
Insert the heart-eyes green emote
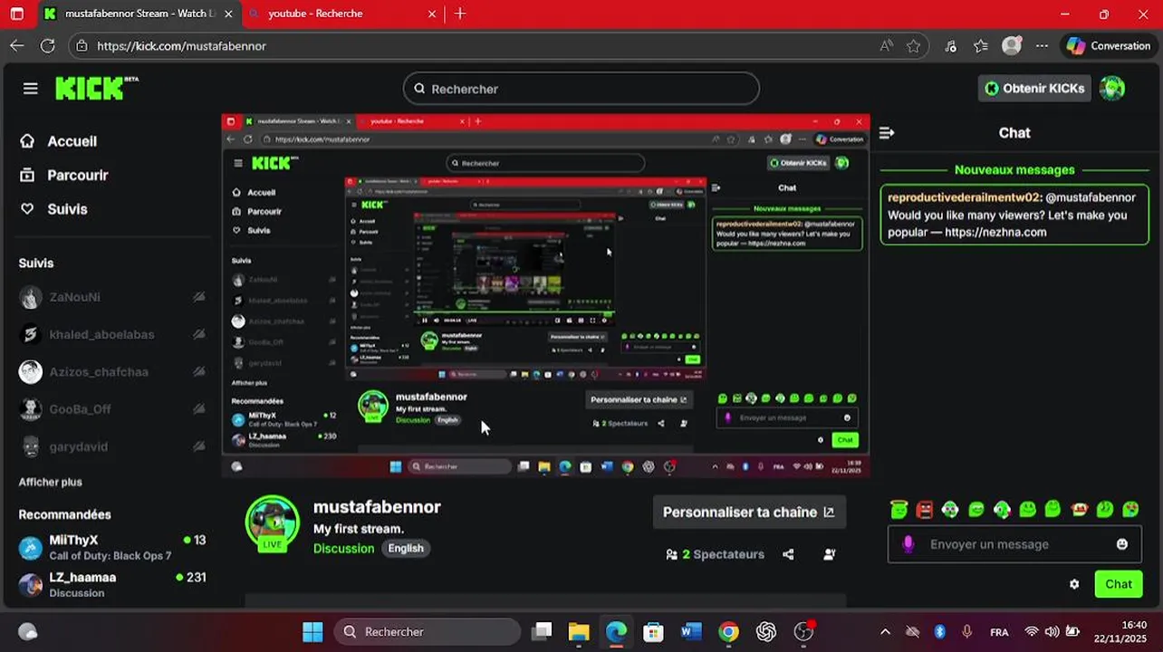pyautogui.click(x=1130, y=510)
